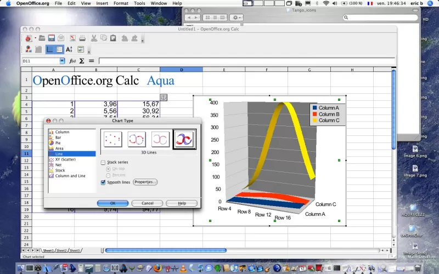Switch to the Sheet3 tab

coord(75,250)
